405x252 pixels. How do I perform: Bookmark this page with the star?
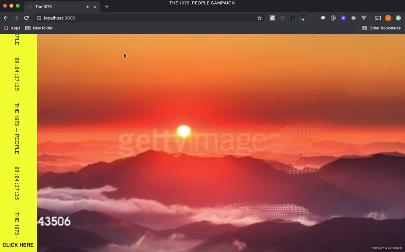[x=259, y=18]
